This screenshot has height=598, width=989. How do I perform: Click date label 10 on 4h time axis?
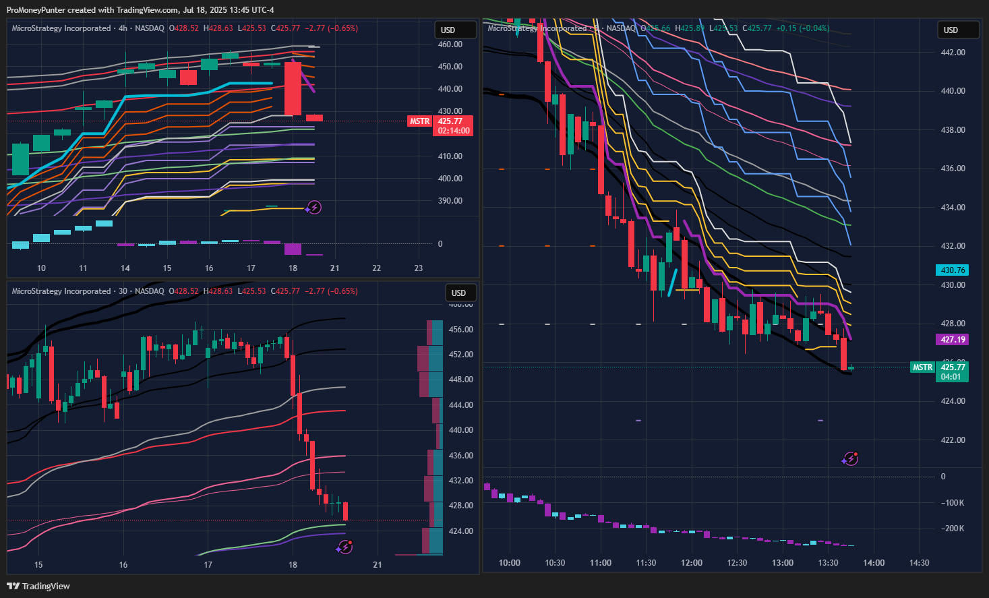coord(41,268)
